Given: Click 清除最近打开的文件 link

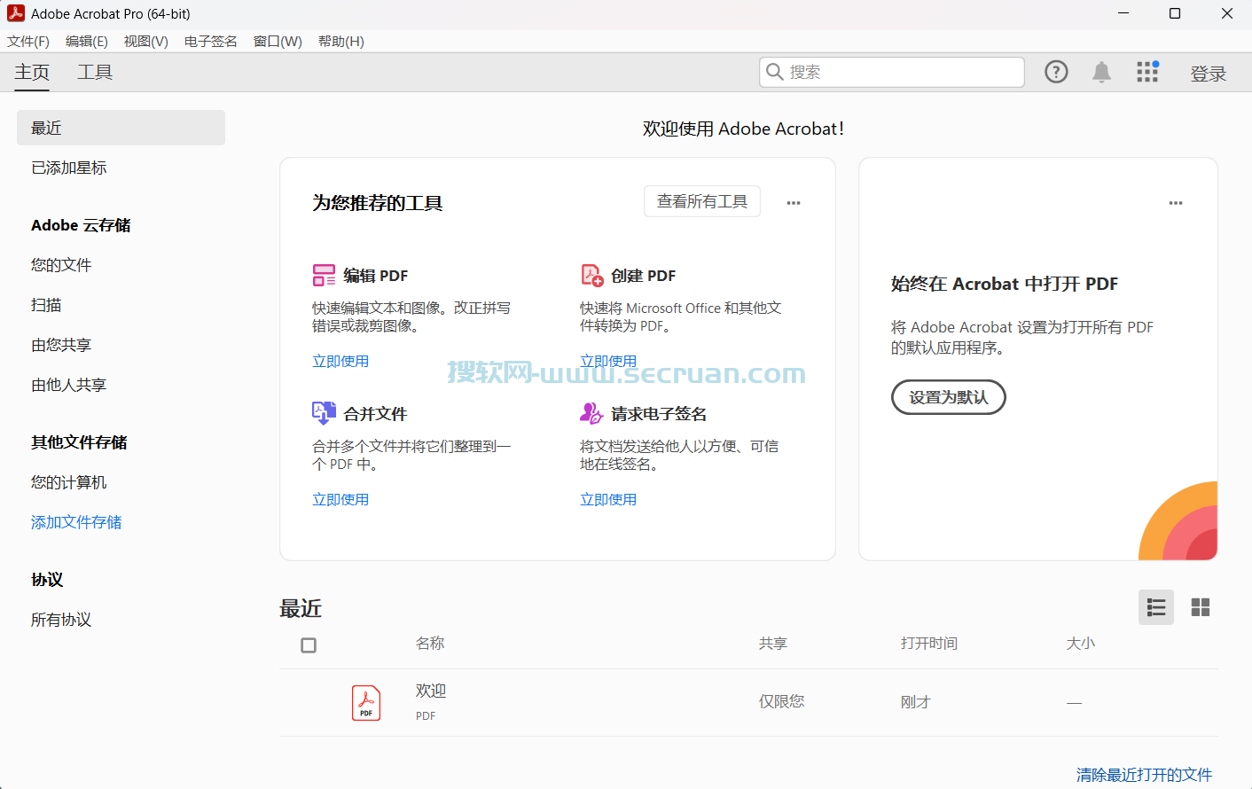Looking at the screenshot, I should click(x=1145, y=775).
